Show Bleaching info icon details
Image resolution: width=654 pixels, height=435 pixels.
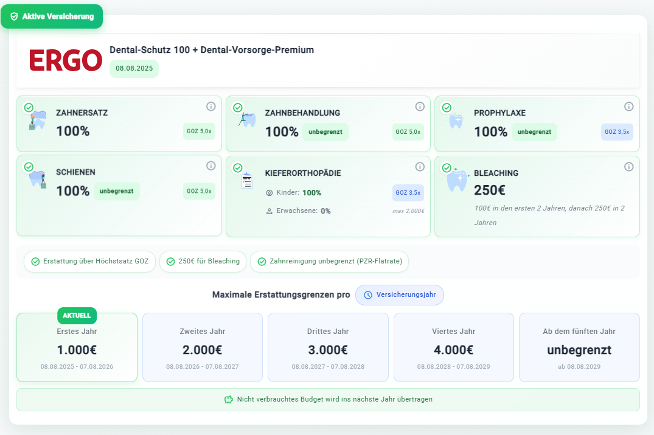[629, 167]
